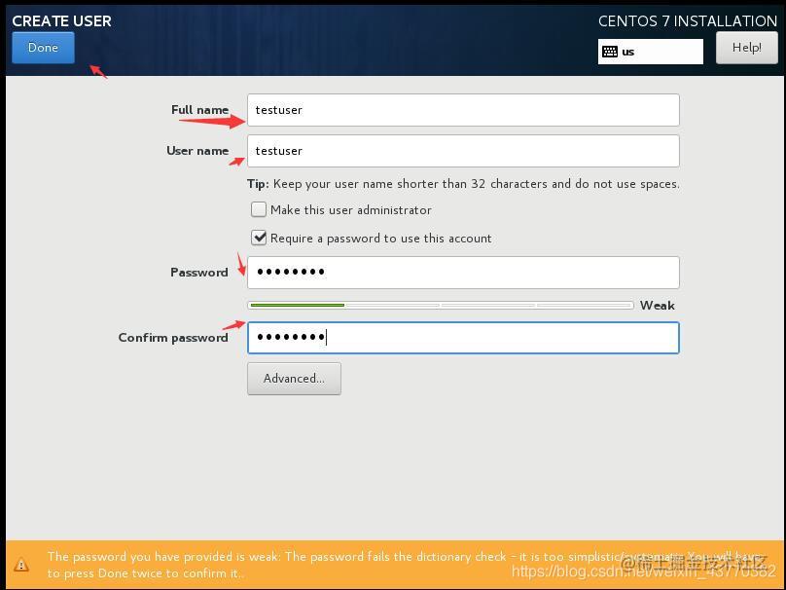
Task: Click the blue Done button
Action: [x=43, y=48]
